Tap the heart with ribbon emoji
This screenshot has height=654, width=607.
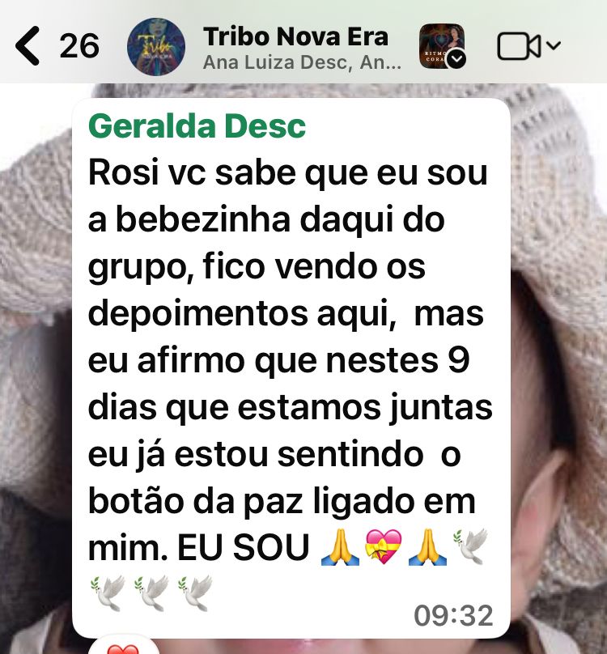(383, 547)
